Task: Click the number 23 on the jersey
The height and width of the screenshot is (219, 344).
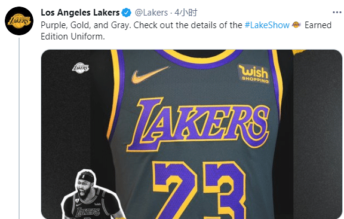Action: (x=199, y=190)
